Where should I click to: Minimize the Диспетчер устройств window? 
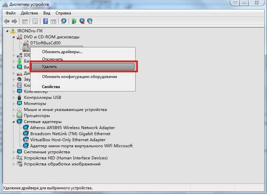pyautogui.click(x=235, y=3)
